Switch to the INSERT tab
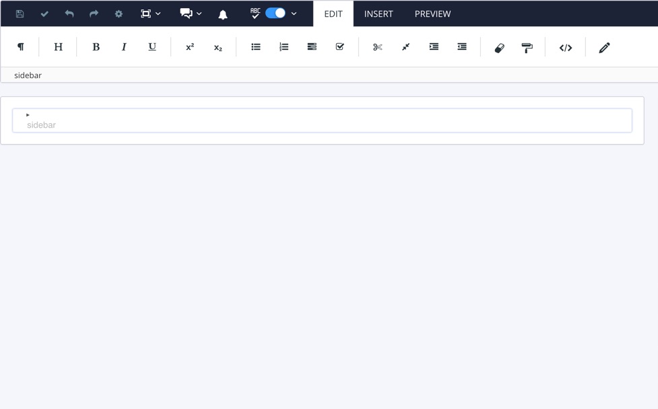 (x=379, y=13)
